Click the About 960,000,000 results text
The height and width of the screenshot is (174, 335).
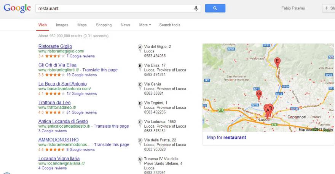[73, 36]
